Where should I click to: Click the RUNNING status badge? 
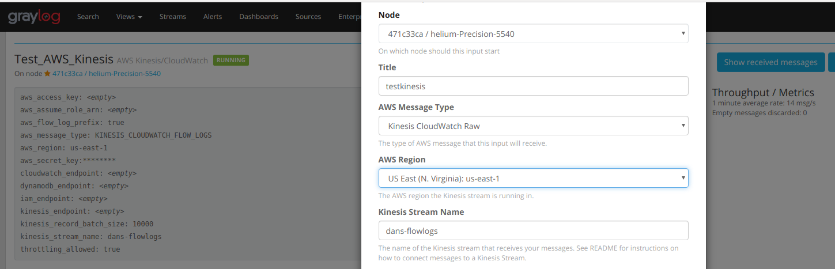pos(231,60)
